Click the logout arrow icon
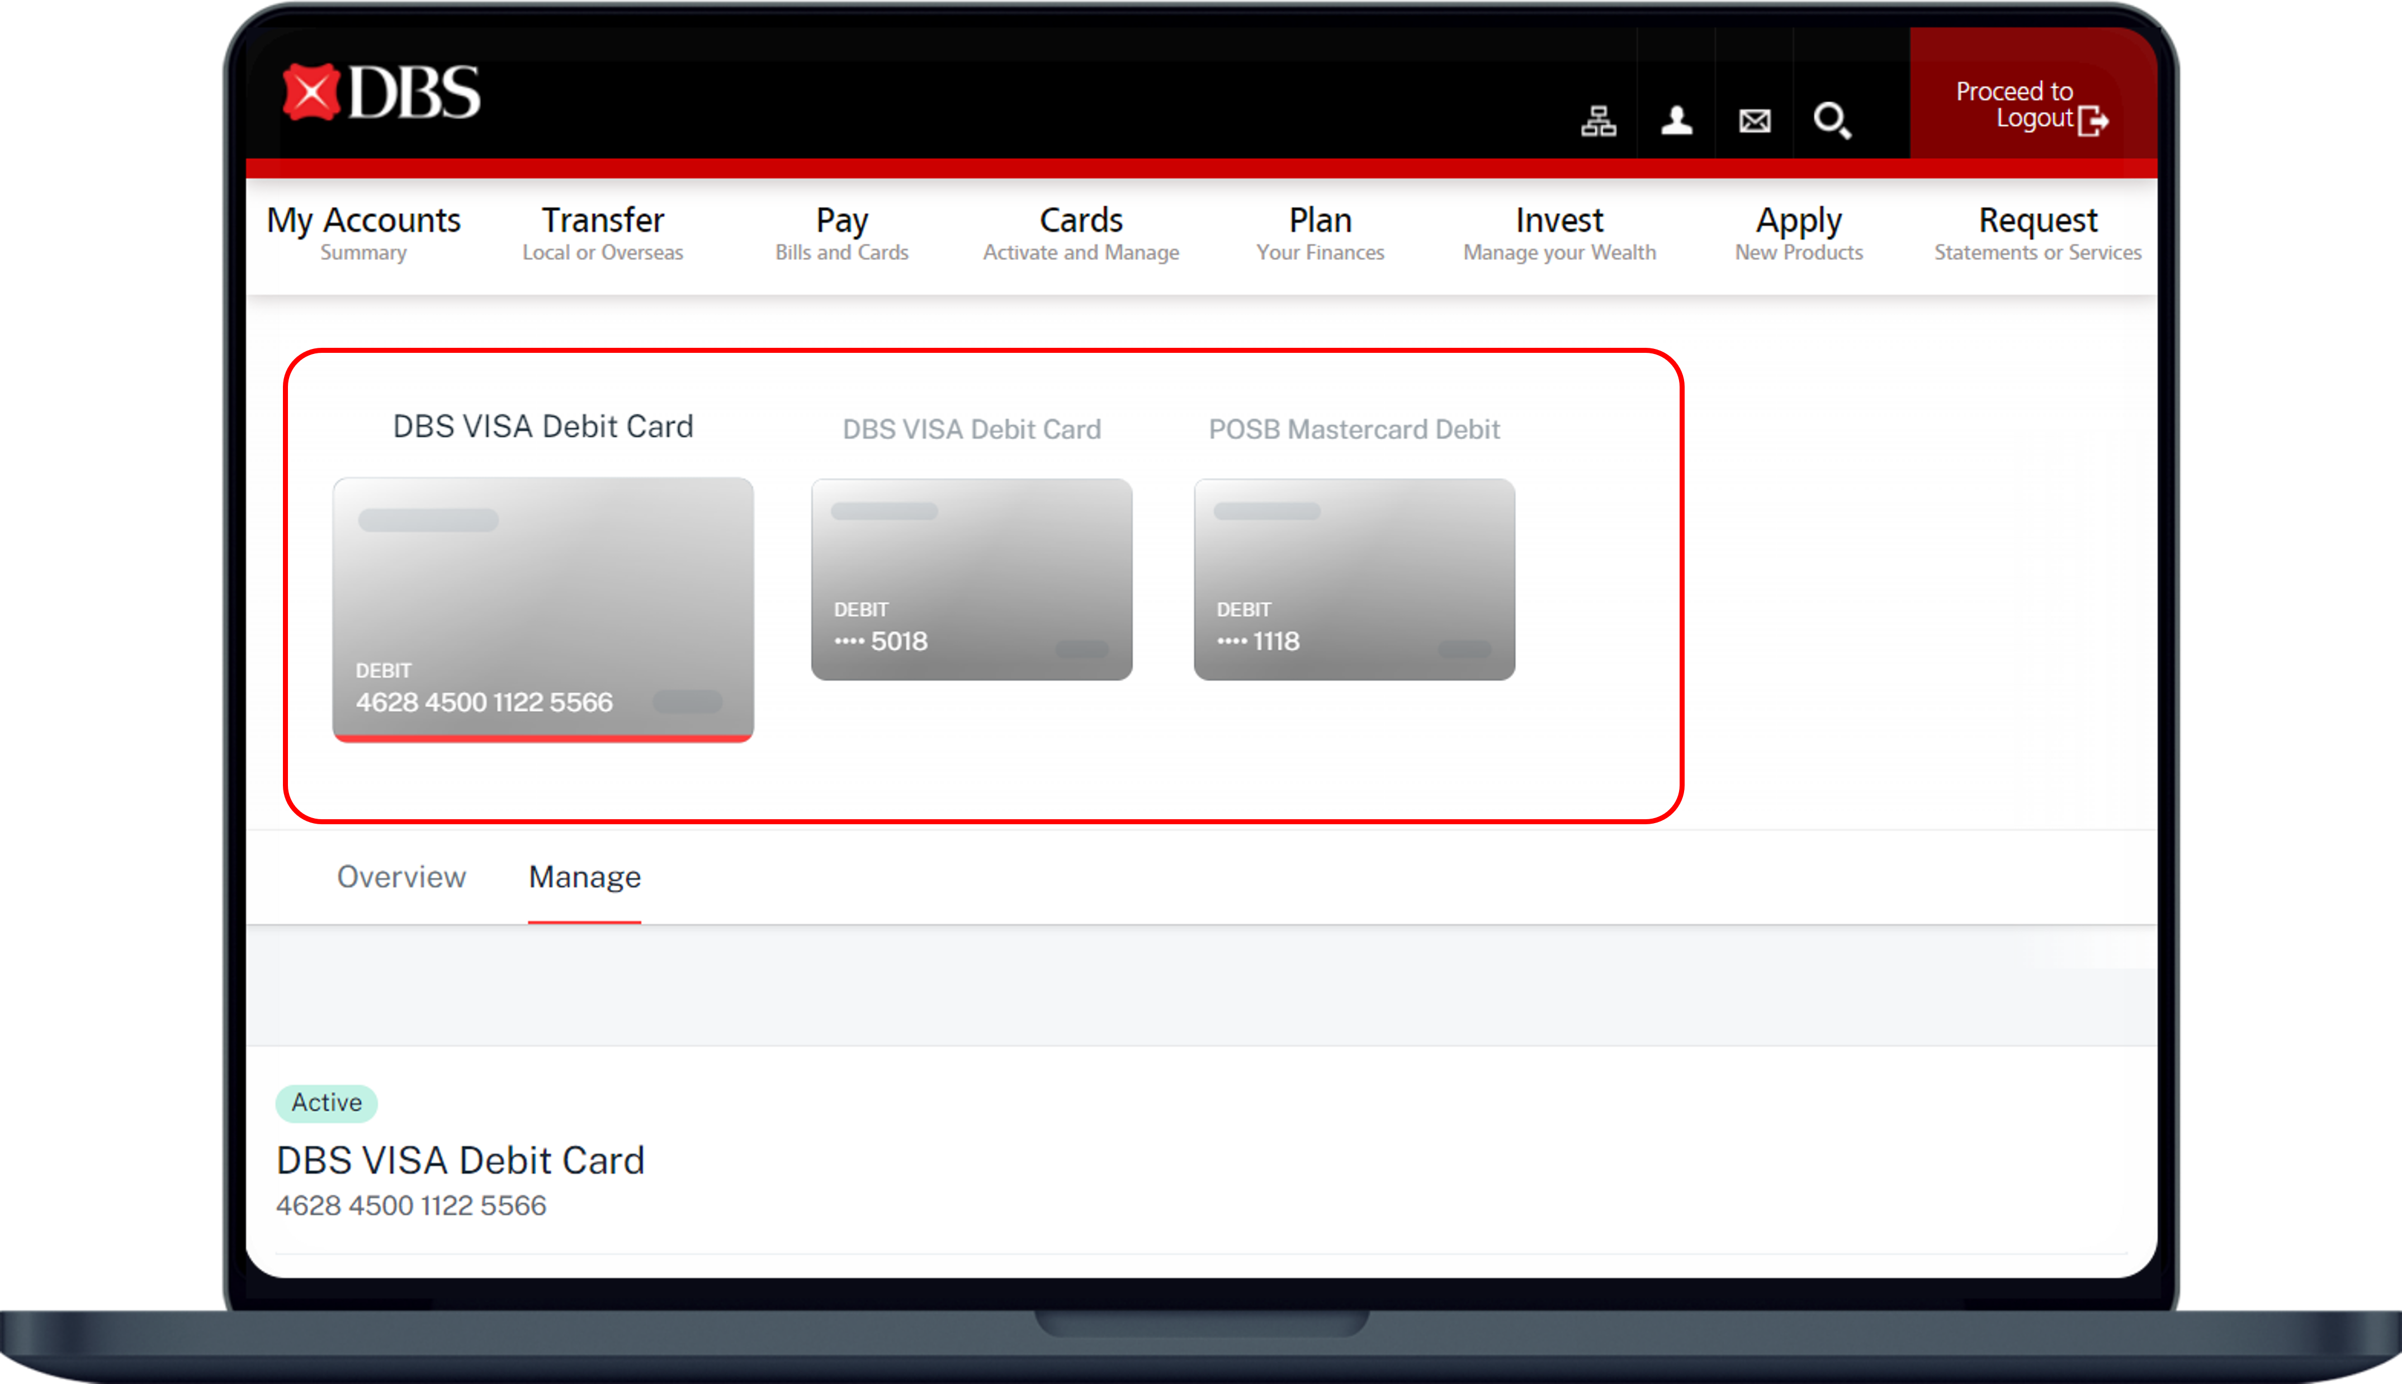 (2093, 121)
